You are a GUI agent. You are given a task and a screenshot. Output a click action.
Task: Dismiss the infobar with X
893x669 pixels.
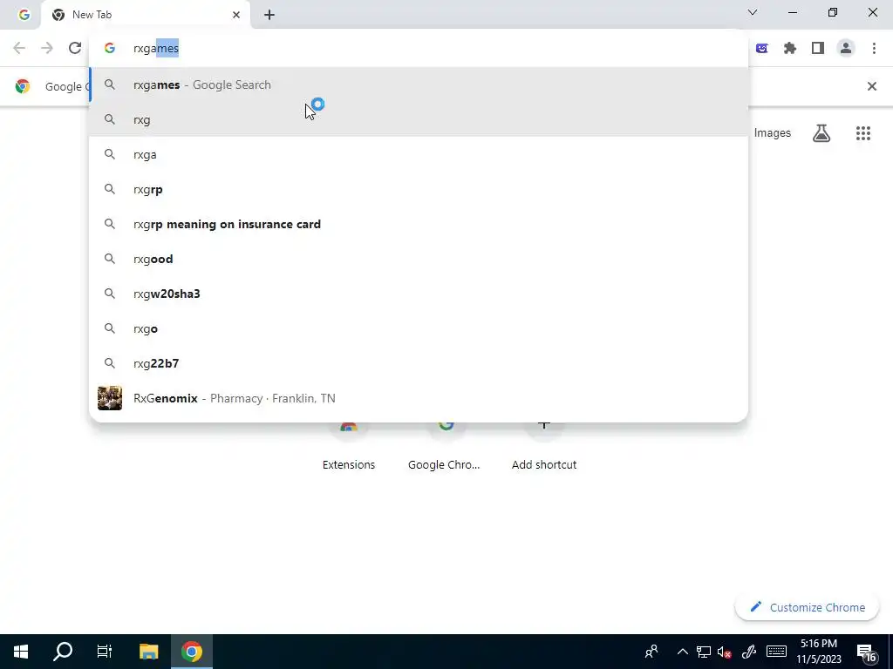[x=871, y=86]
